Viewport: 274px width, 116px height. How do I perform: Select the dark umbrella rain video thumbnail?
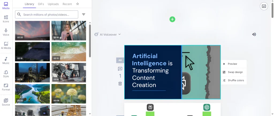(32, 52)
